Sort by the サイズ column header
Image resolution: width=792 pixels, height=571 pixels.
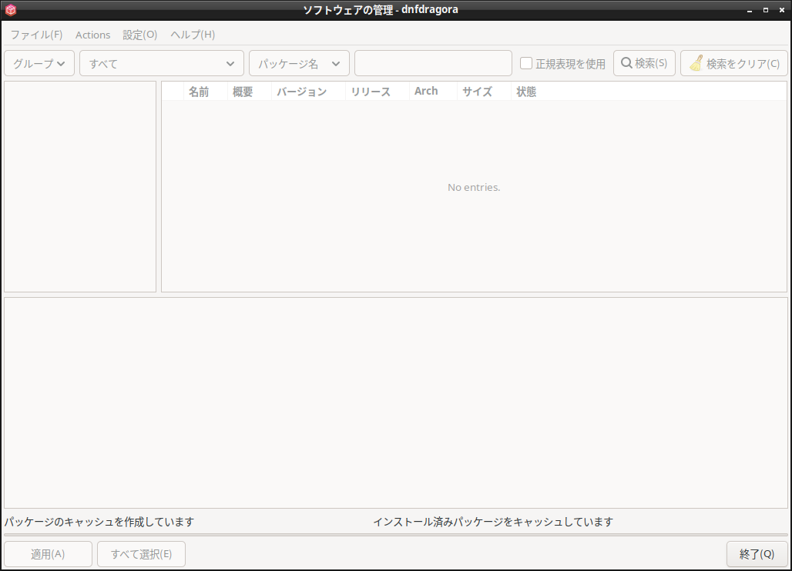484,92
